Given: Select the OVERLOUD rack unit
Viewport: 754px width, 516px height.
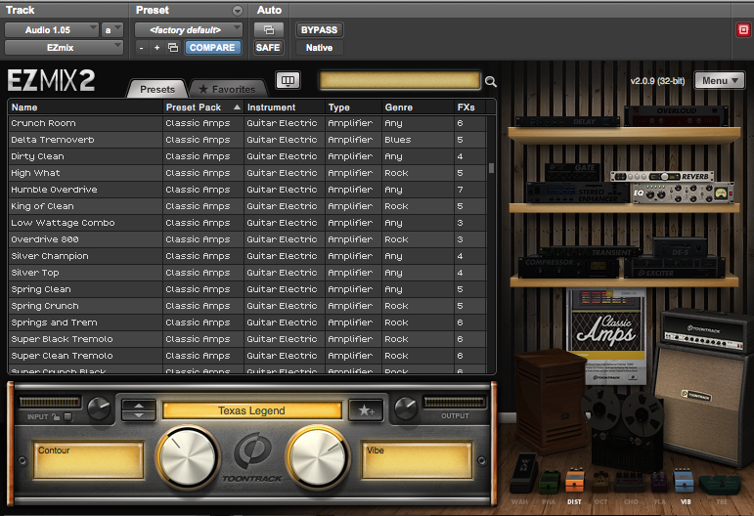Looking at the screenshot, I should [676, 115].
